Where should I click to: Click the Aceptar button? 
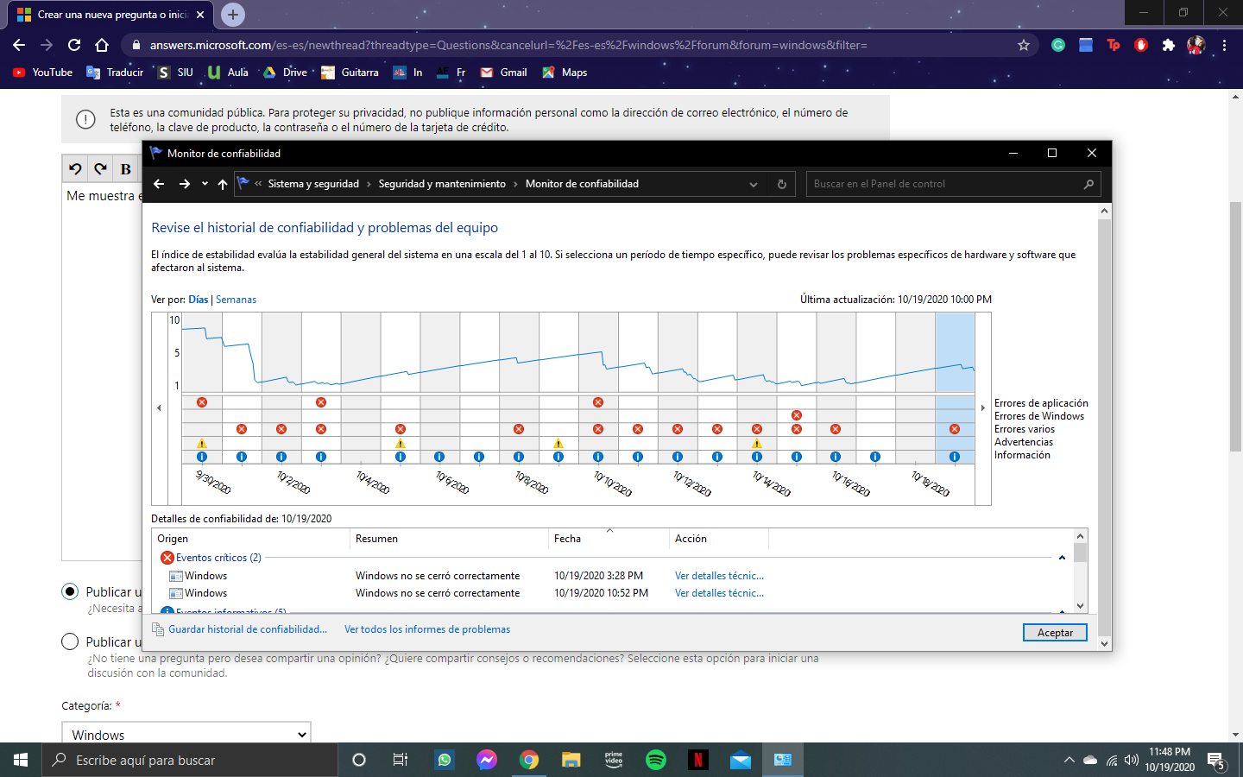tap(1055, 633)
